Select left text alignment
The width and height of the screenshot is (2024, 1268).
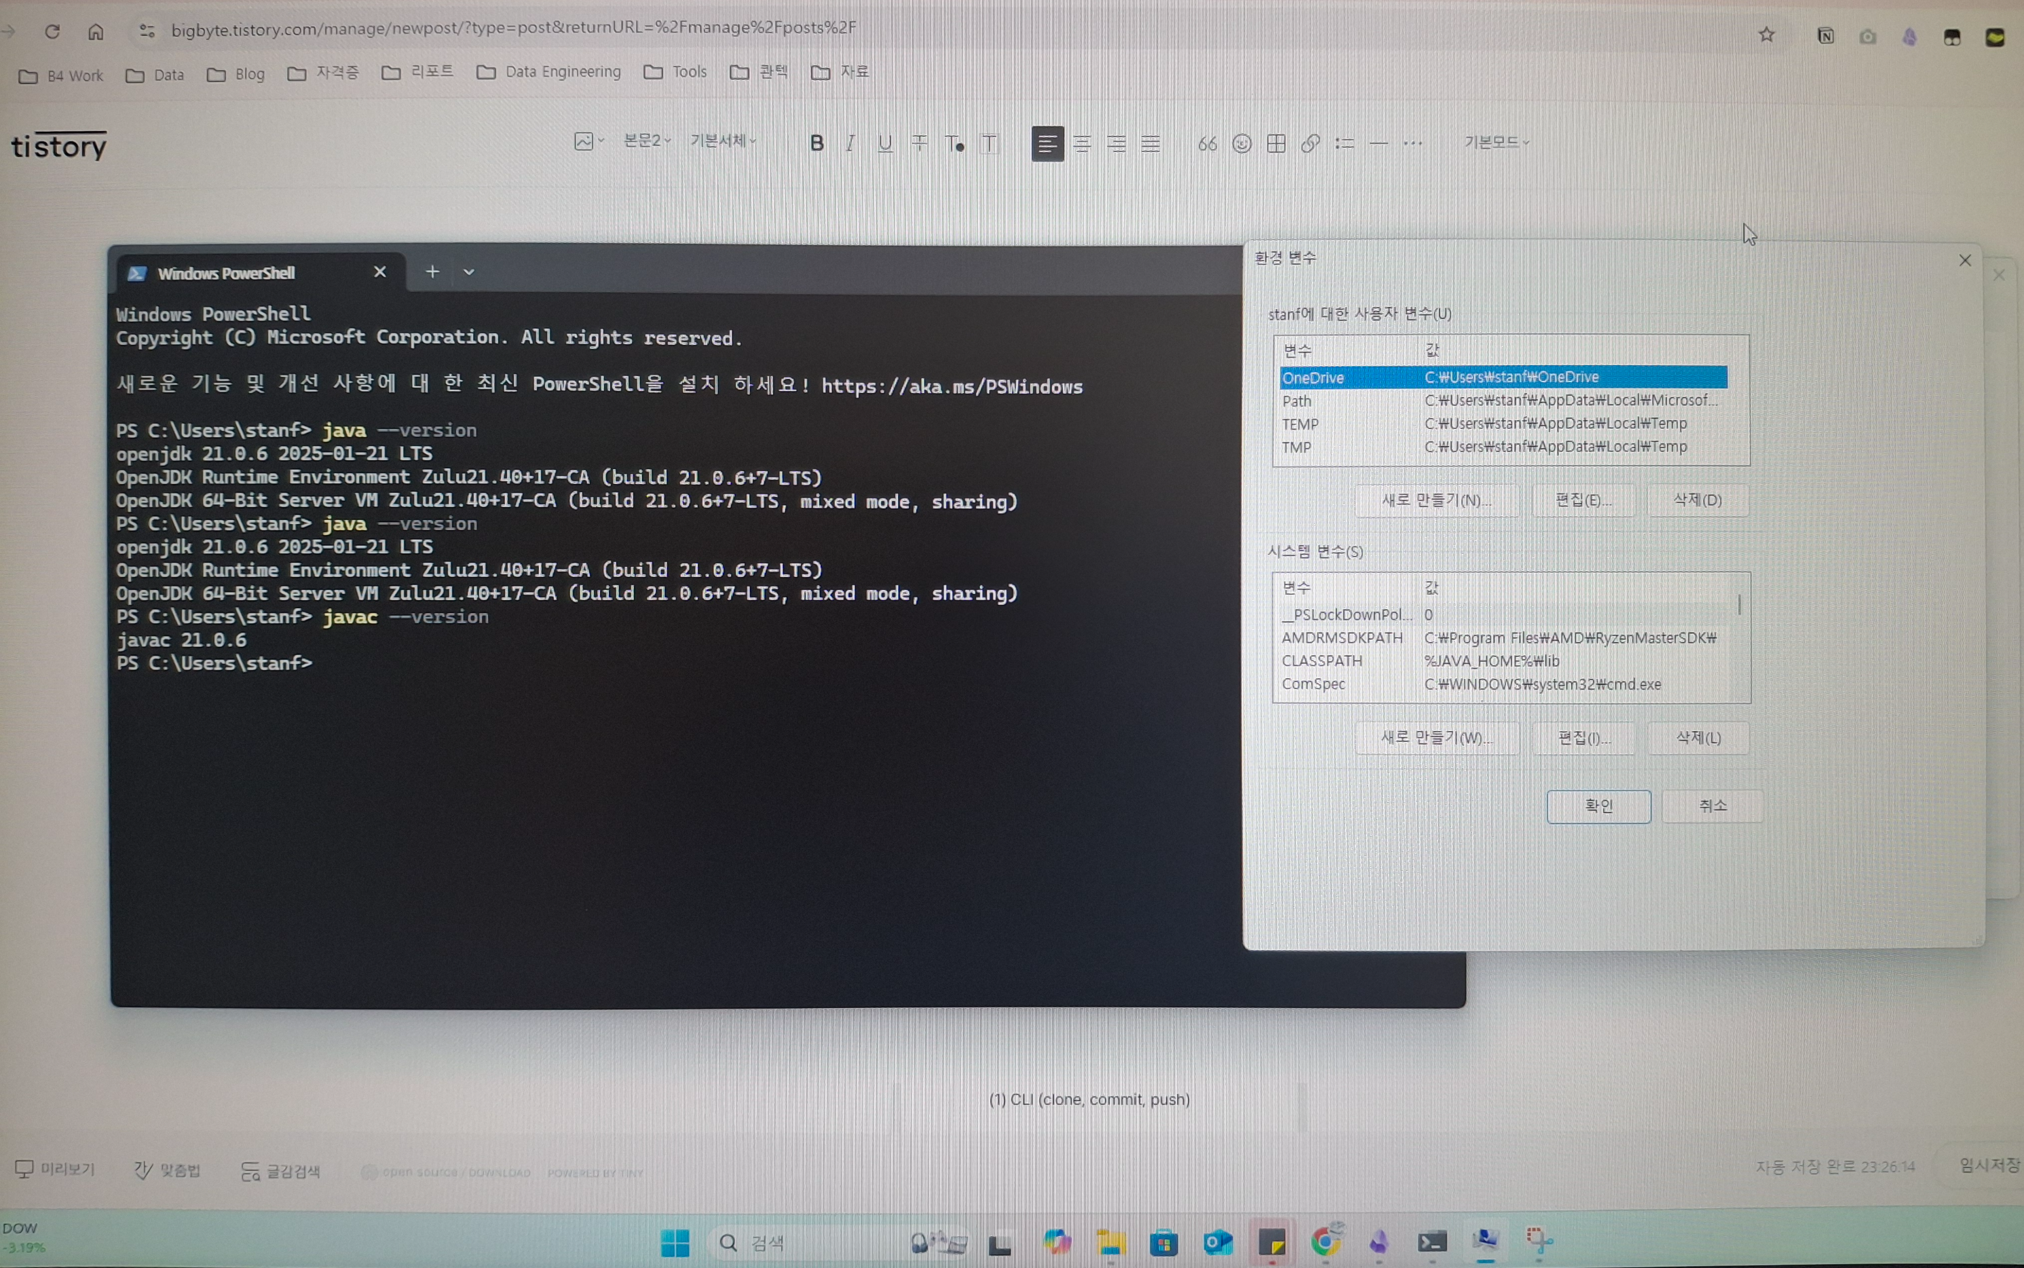pos(1047,143)
